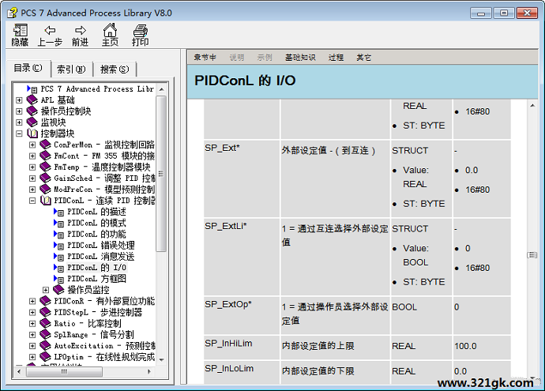545x391 pixels.
Task: Click the SP_Ext* parameter name
Action: pos(222,148)
